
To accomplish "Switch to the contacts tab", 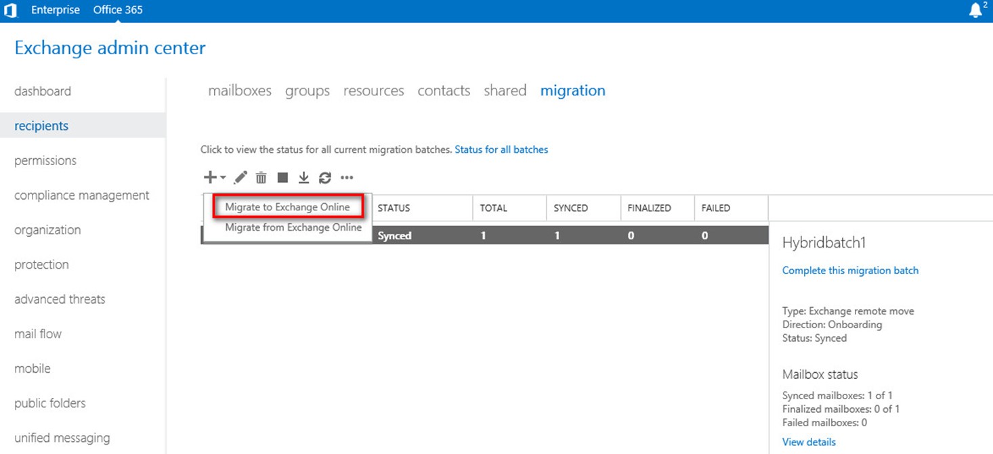I will click(x=444, y=91).
